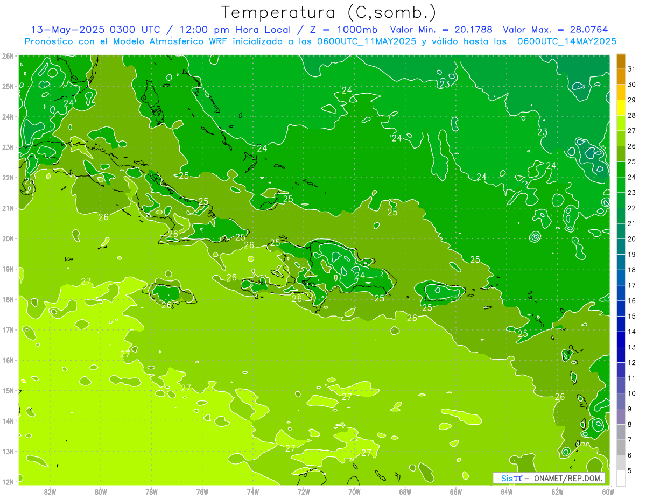Click the 72W longitude axis label
Viewport: 646px width, 499px height.
304,491
